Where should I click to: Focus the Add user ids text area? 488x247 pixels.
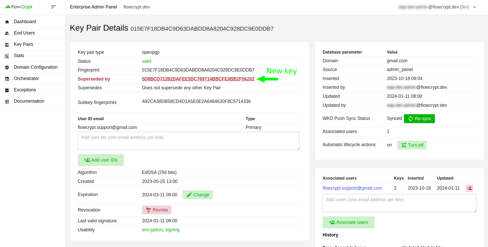189,141
